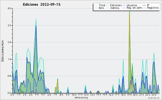Click the y-axis value 2.4
The height and width of the screenshot is (100, 162).
click(9, 42)
